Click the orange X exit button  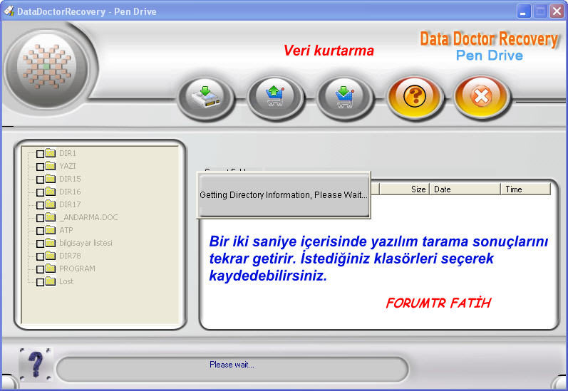click(x=482, y=97)
